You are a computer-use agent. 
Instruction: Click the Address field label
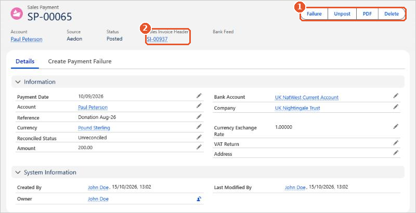(223, 154)
